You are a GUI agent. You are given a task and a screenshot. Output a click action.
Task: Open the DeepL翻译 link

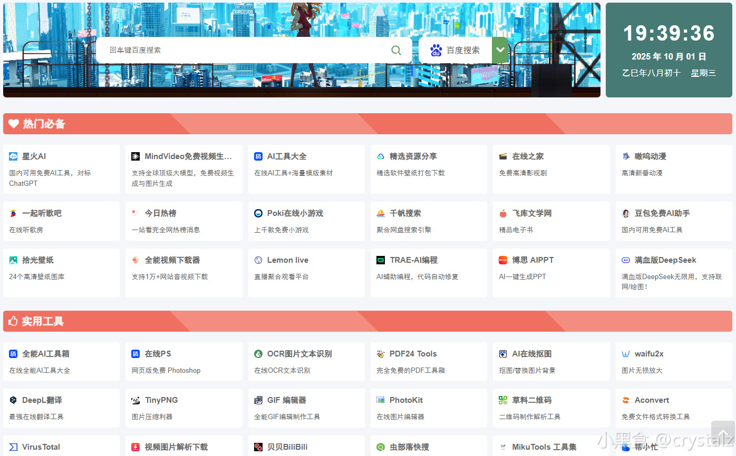(x=41, y=400)
